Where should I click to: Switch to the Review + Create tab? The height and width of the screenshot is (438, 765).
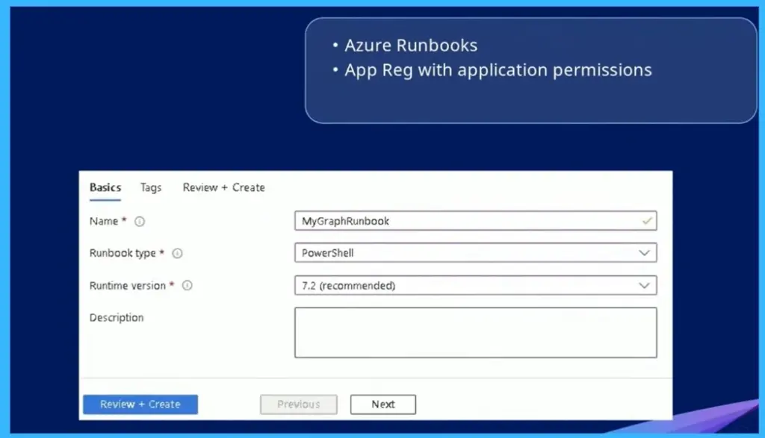(x=223, y=187)
